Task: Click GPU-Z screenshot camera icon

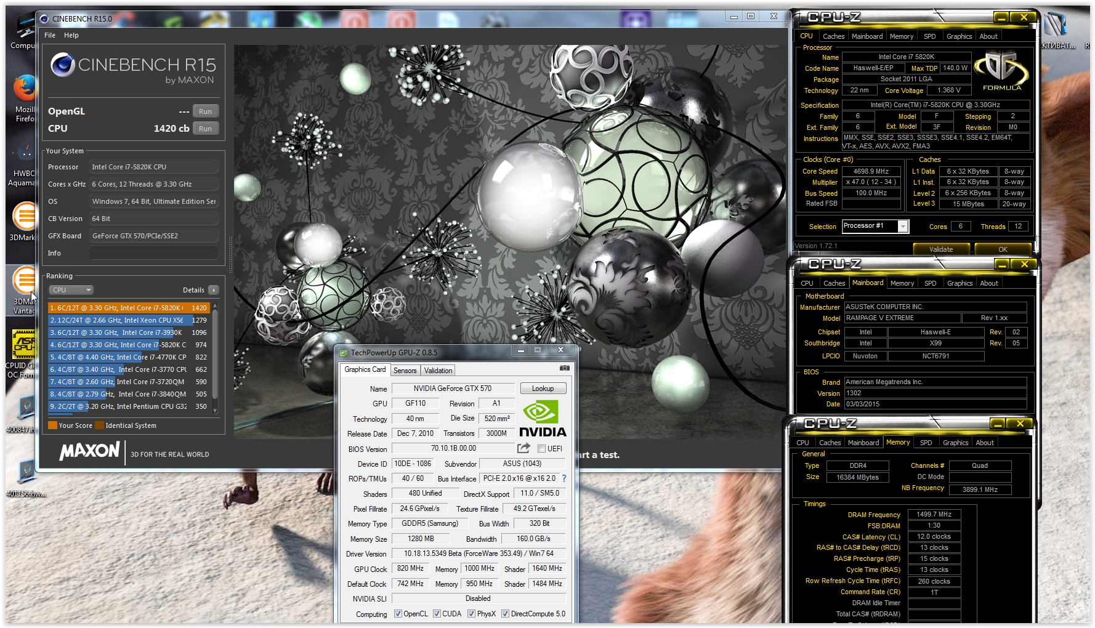Action: (x=564, y=368)
